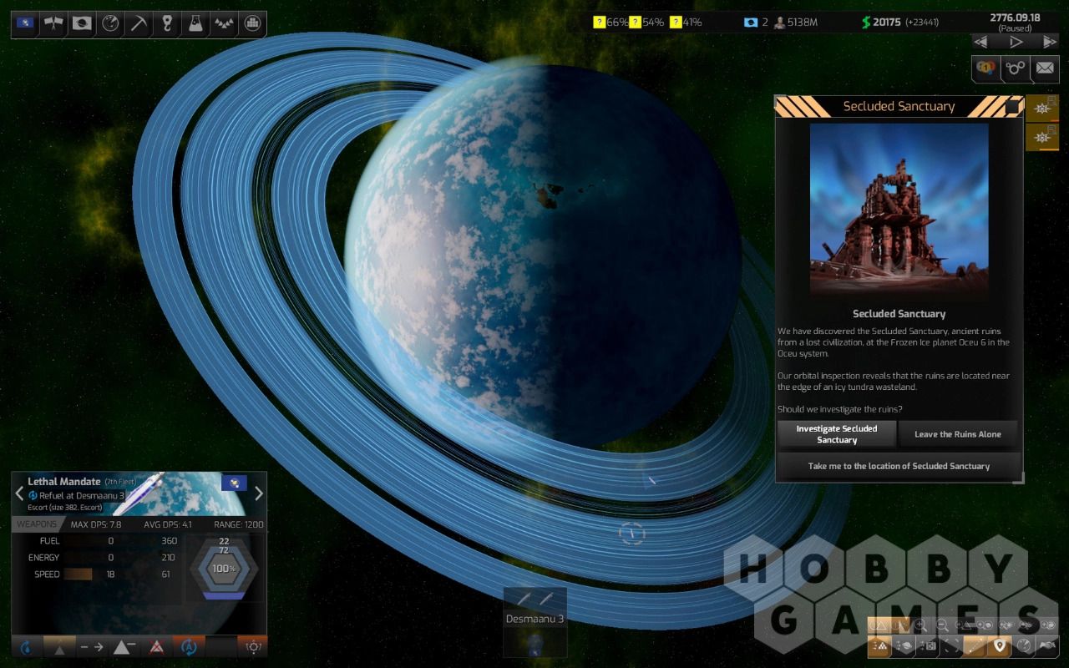
Task: Click the zoom in magnifier
Action: (x=920, y=625)
